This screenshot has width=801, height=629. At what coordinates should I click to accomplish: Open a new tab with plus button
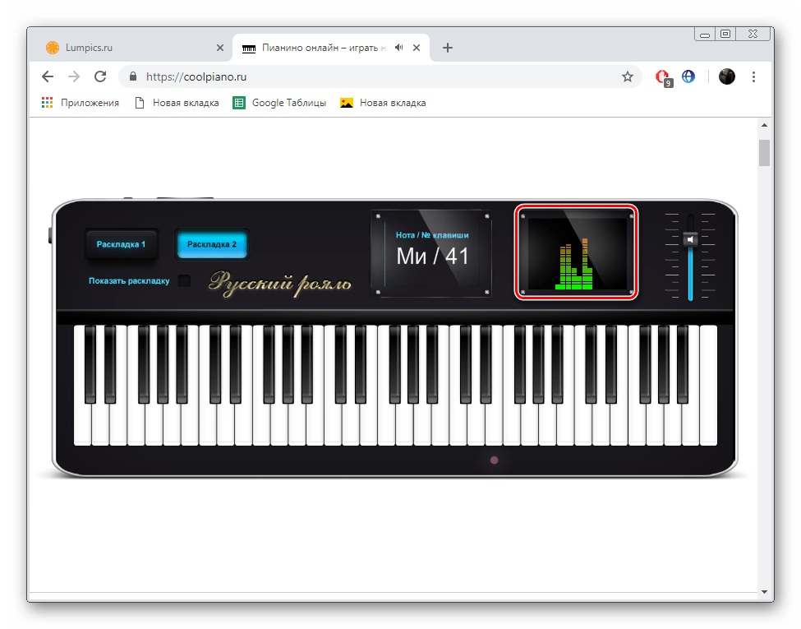[448, 48]
